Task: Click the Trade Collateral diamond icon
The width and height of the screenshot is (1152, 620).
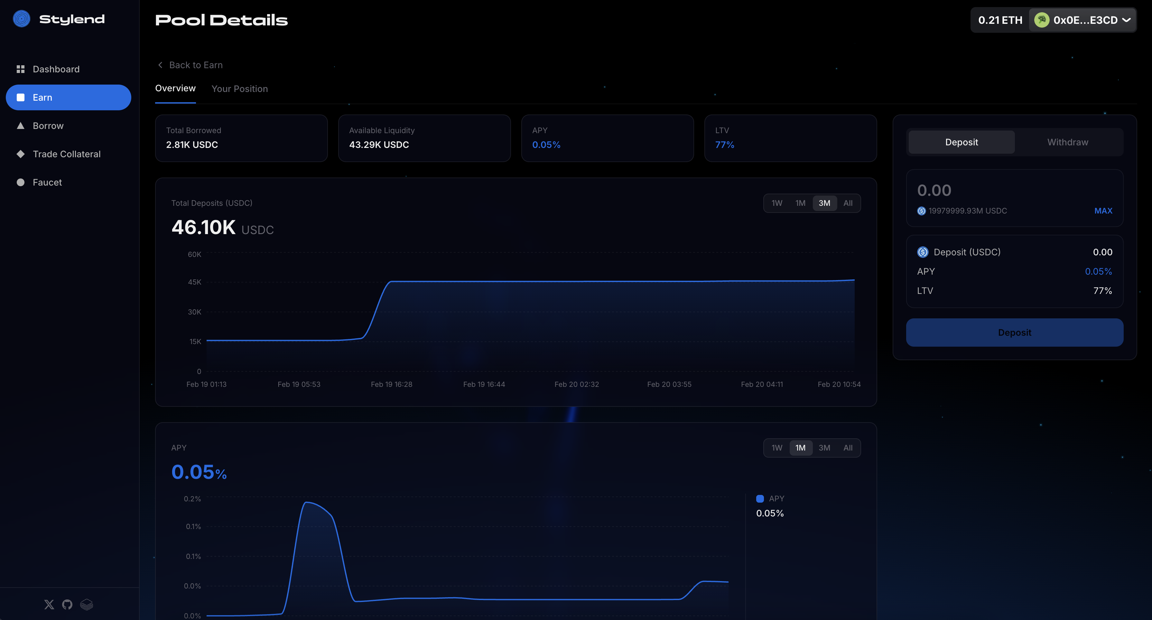Action: 21,154
